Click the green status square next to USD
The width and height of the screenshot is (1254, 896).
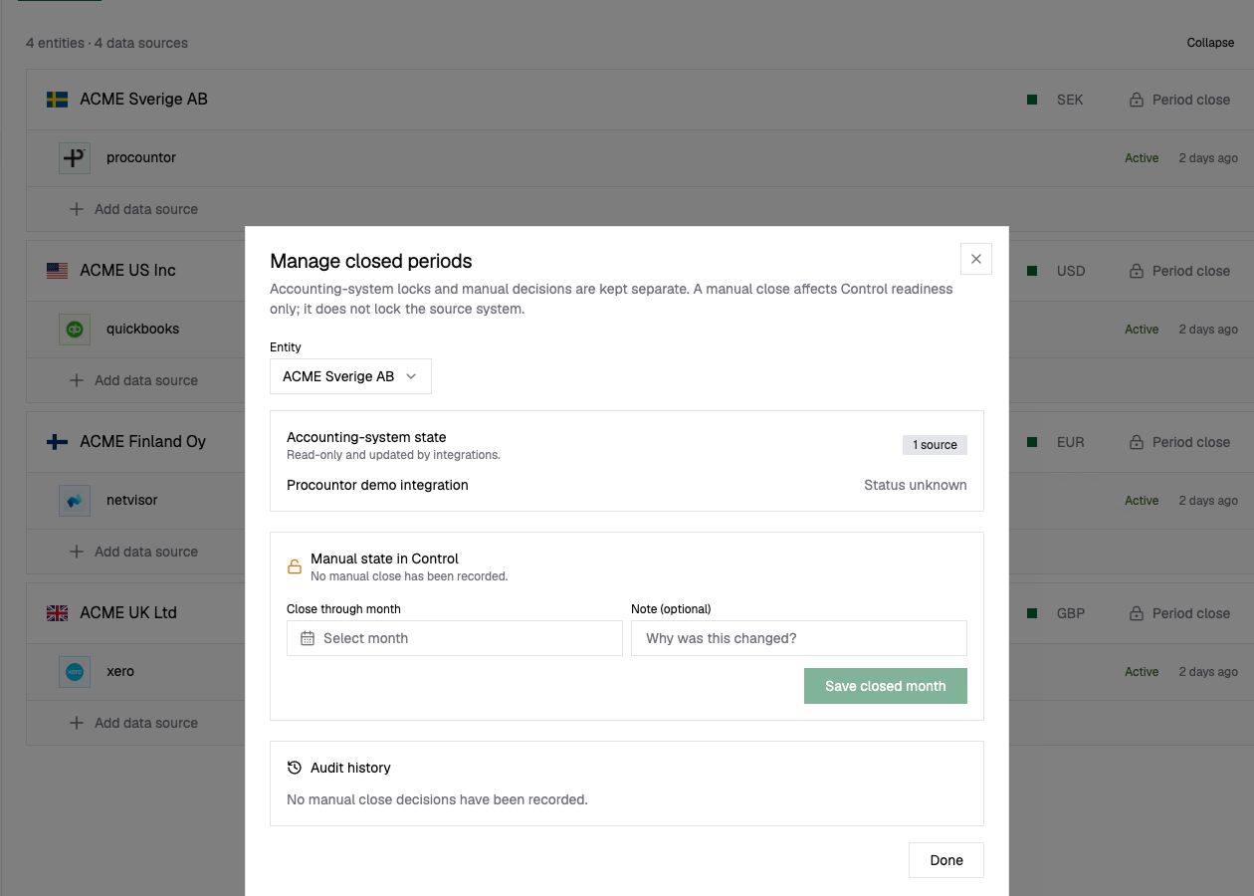(x=1032, y=271)
